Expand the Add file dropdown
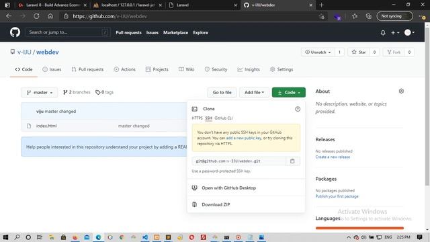Viewport: 430px width, 242px height. pyautogui.click(x=254, y=93)
